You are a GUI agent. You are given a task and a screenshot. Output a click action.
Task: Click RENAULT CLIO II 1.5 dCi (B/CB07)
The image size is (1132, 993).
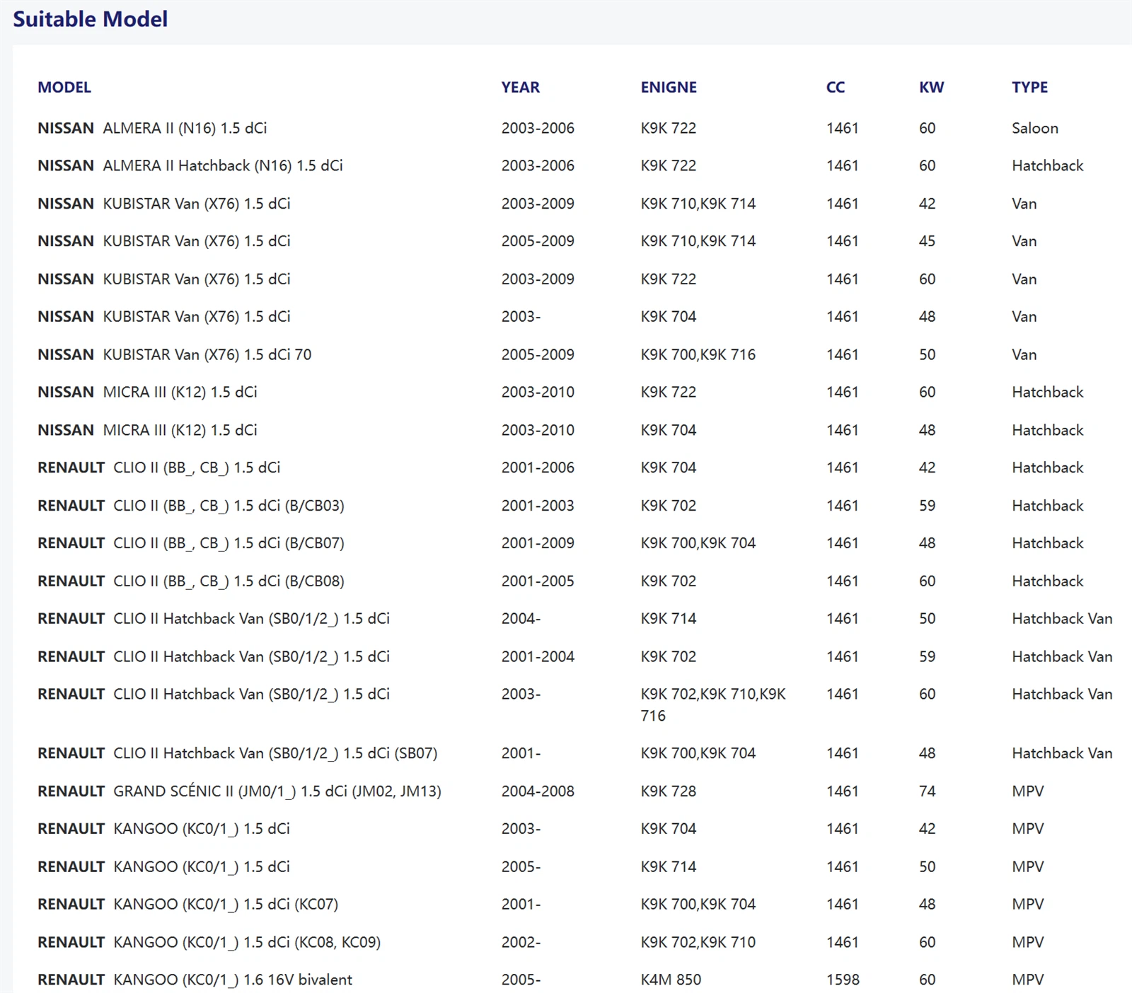coord(191,543)
